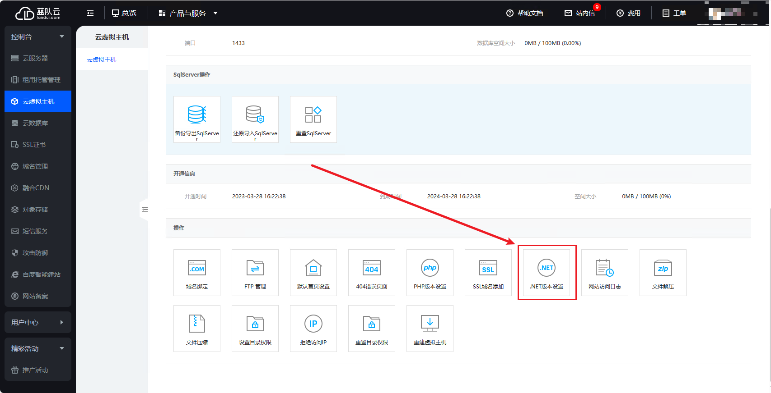Toggle the sidebar with hamburger icon
Image resolution: width=771 pixels, height=393 pixels.
tap(90, 13)
